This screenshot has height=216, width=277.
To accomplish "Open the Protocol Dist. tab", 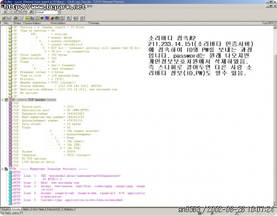I will (x=54, y=209).
